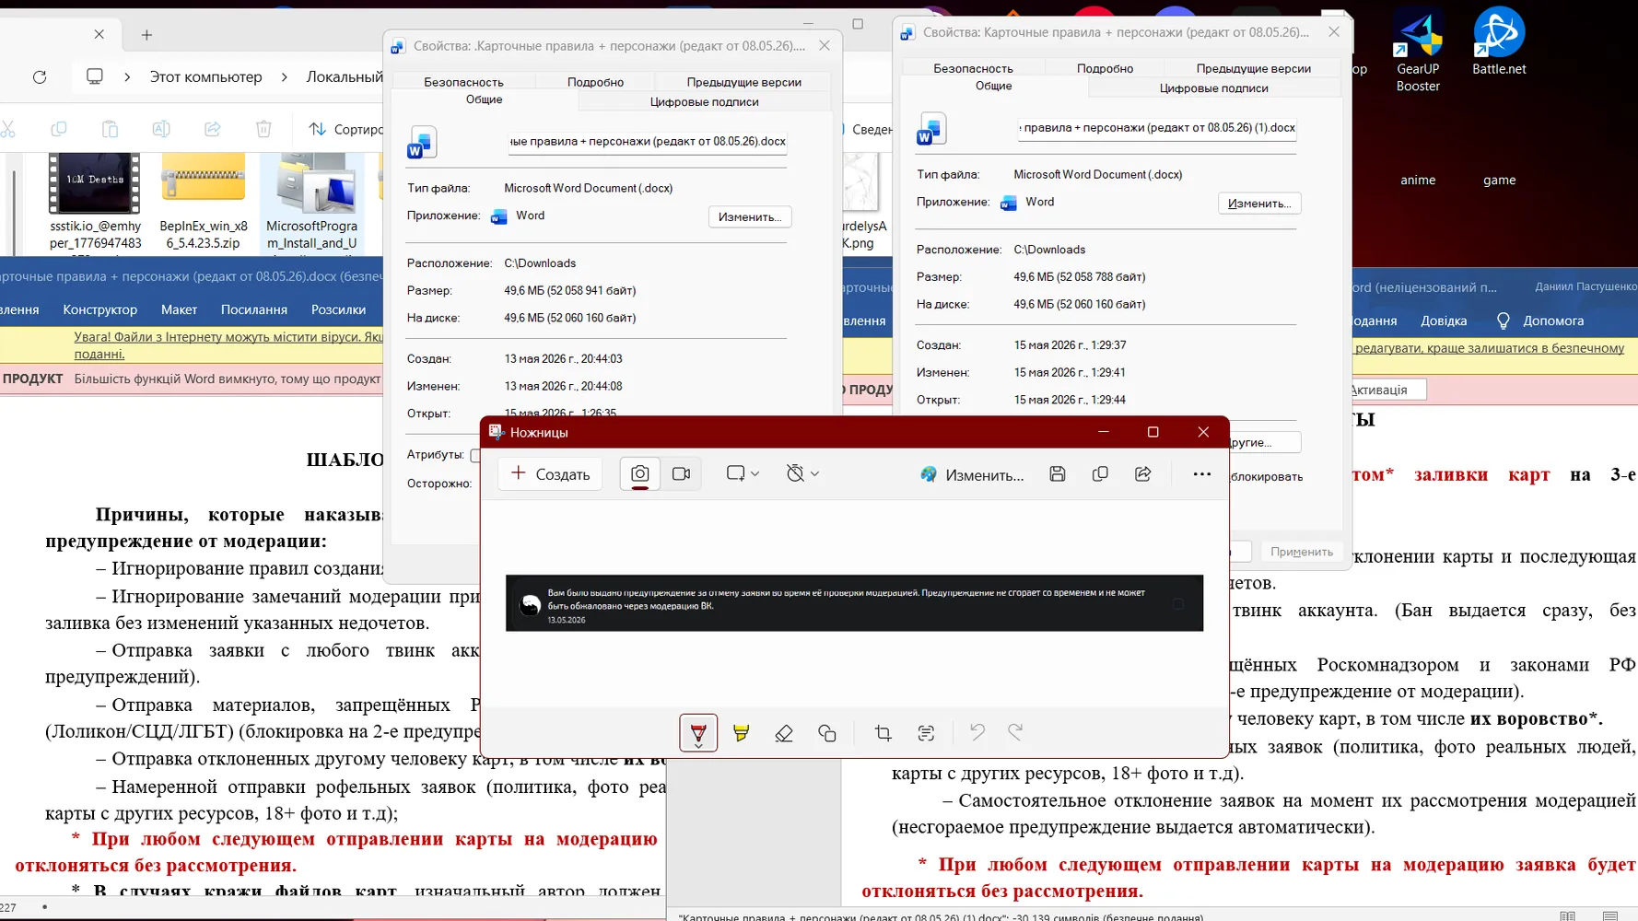
Task: Open Довідка tab in right Word window
Action: coord(1444,321)
